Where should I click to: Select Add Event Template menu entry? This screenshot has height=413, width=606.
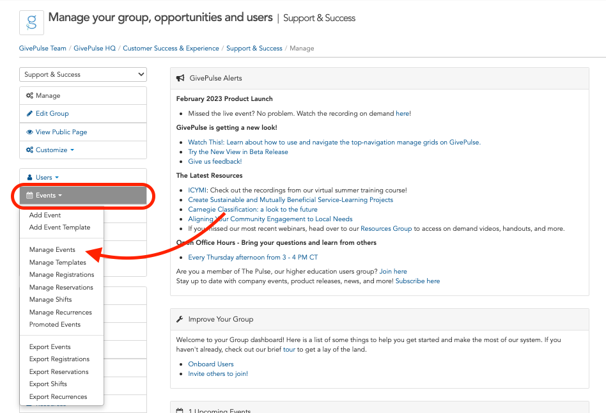click(x=59, y=228)
